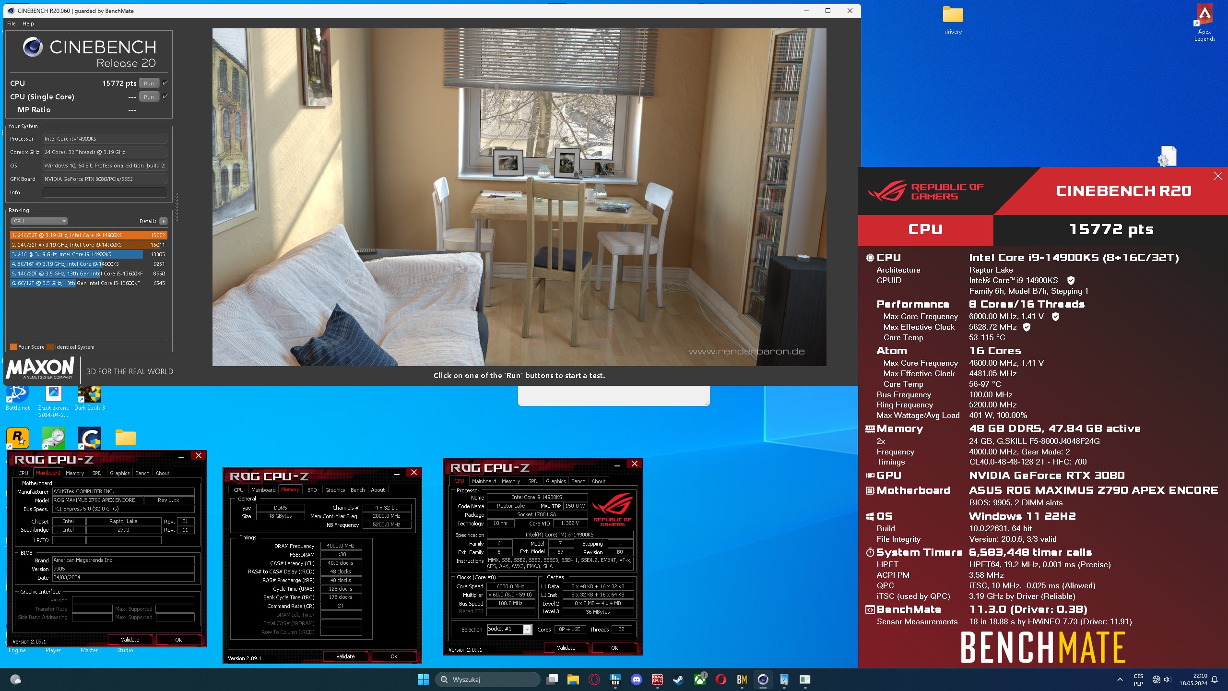Click ranking row 1 scoring 15772

tap(89, 235)
